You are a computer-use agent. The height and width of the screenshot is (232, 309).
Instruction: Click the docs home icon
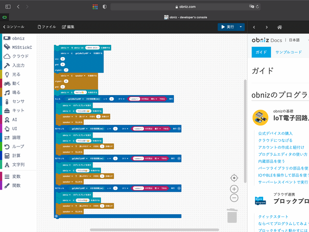pos(280,27)
